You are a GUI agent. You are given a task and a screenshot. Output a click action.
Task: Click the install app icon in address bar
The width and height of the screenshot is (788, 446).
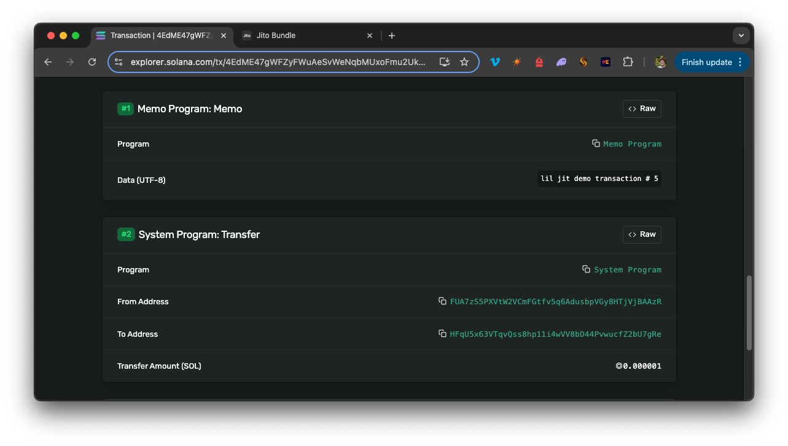click(x=445, y=62)
